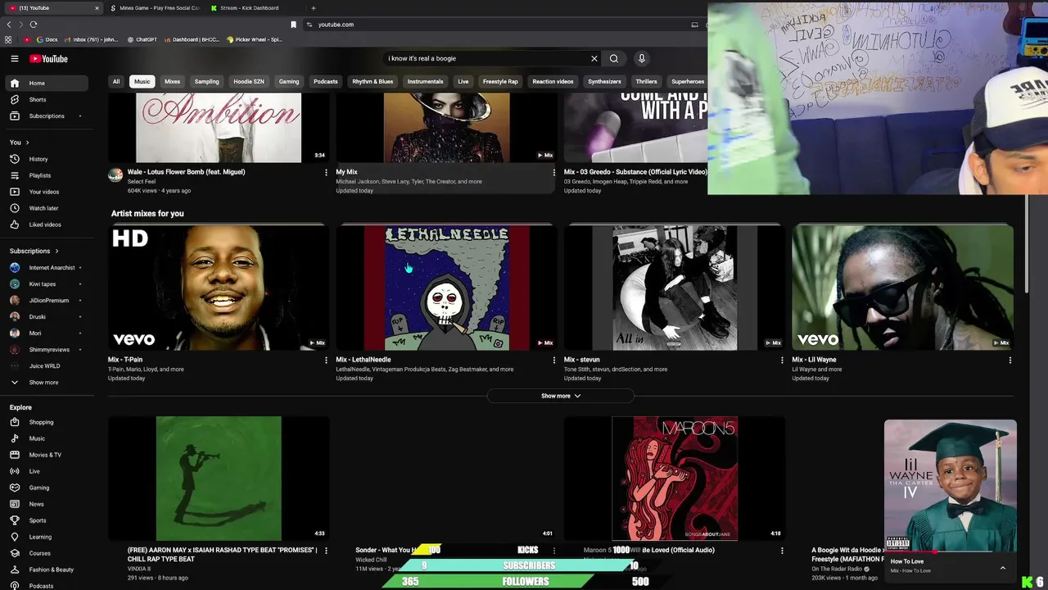Open more options for Mix - T-Pain

(326, 360)
